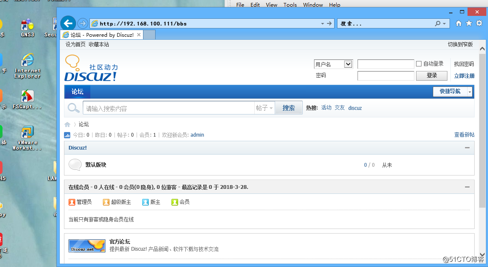This screenshot has width=488, height=267.
Task: Open a new blank browser tab
Action: (149, 35)
